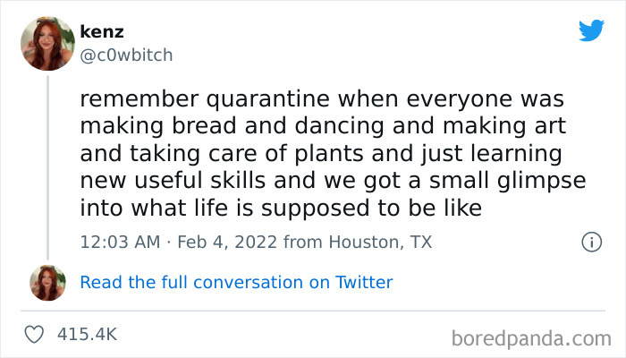This screenshot has width=626, height=358.
Task: Open kenz's large profile picture
Action: (x=47, y=42)
